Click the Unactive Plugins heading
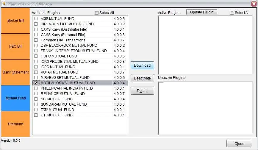This screenshot has width=258, height=150. coord(172,78)
